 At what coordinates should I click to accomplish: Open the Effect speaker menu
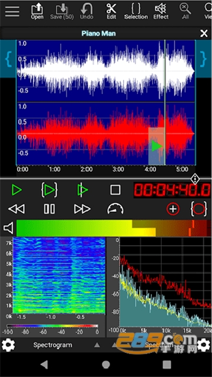click(x=161, y=11)
